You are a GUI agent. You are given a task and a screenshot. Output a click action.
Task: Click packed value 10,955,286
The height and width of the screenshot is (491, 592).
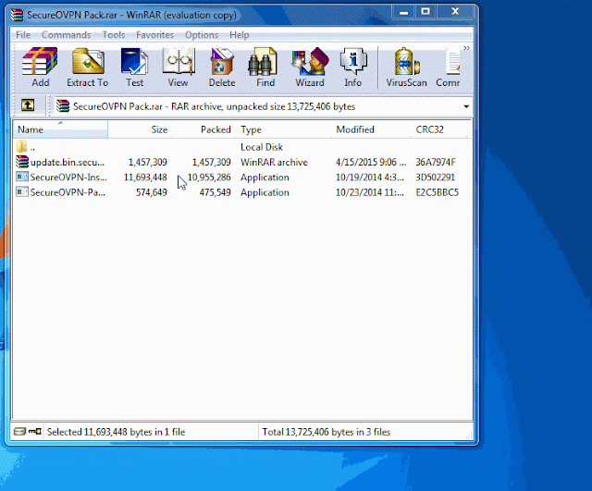pyautogui.click(x=209, y=178)
